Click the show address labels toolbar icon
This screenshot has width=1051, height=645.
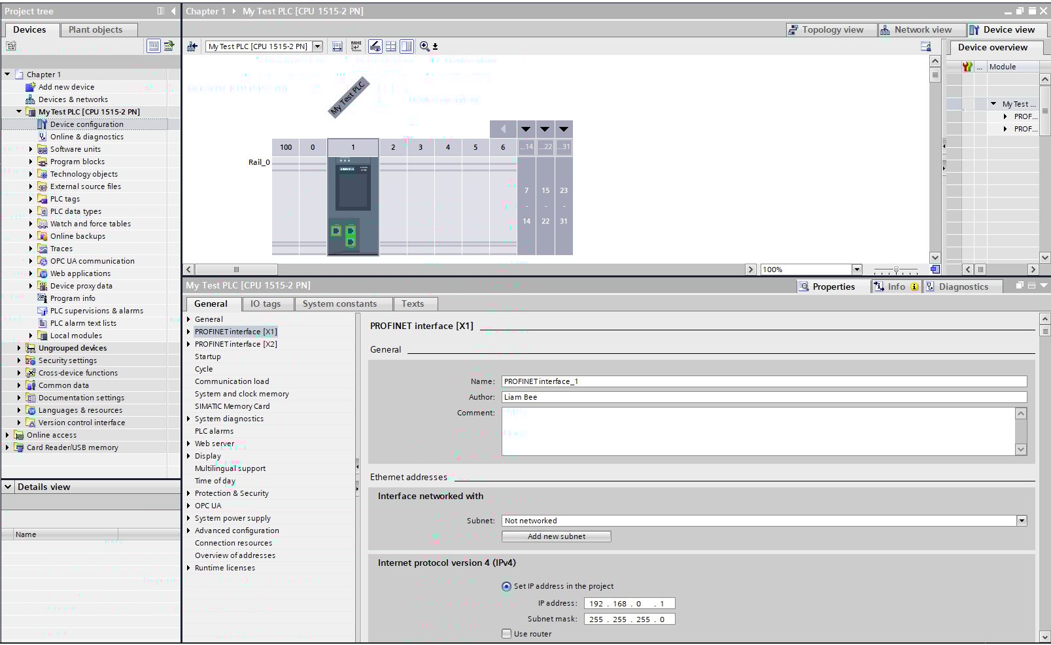(x=337, y=46)
